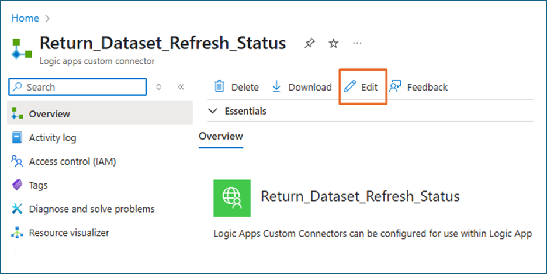Click the Edit pencil icon
547x274 pixels.
click(x=349, y=86)
